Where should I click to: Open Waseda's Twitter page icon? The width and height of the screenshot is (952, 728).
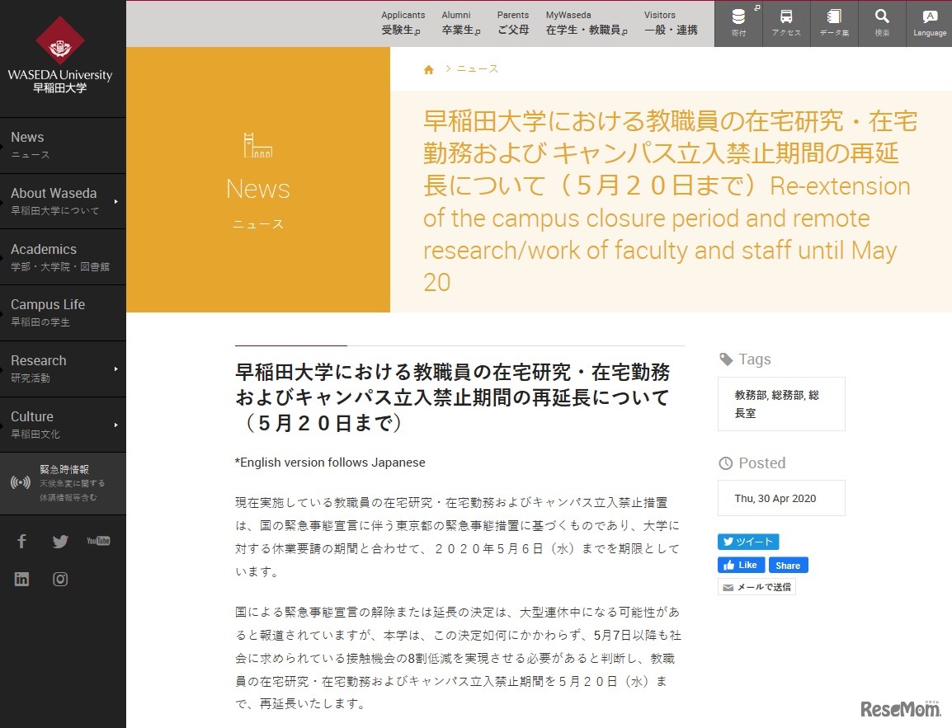(60, 542)
